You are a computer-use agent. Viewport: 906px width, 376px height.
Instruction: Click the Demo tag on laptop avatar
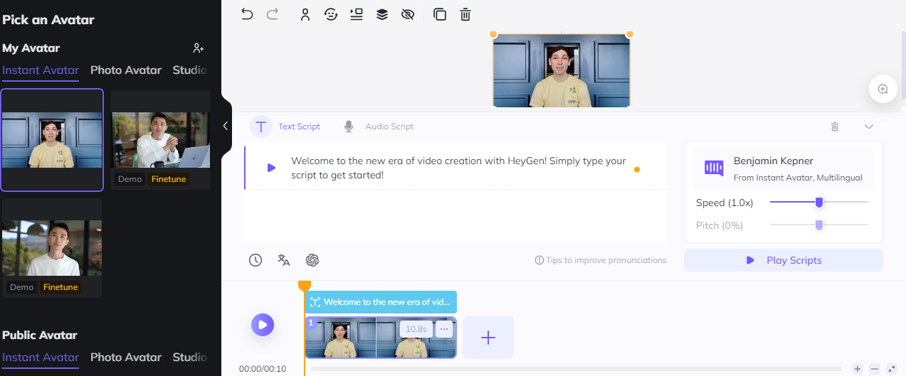pos(130,179)
